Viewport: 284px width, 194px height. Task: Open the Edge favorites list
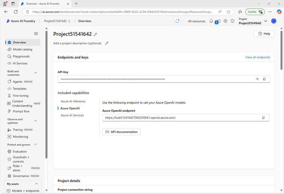tap(240, 12)
